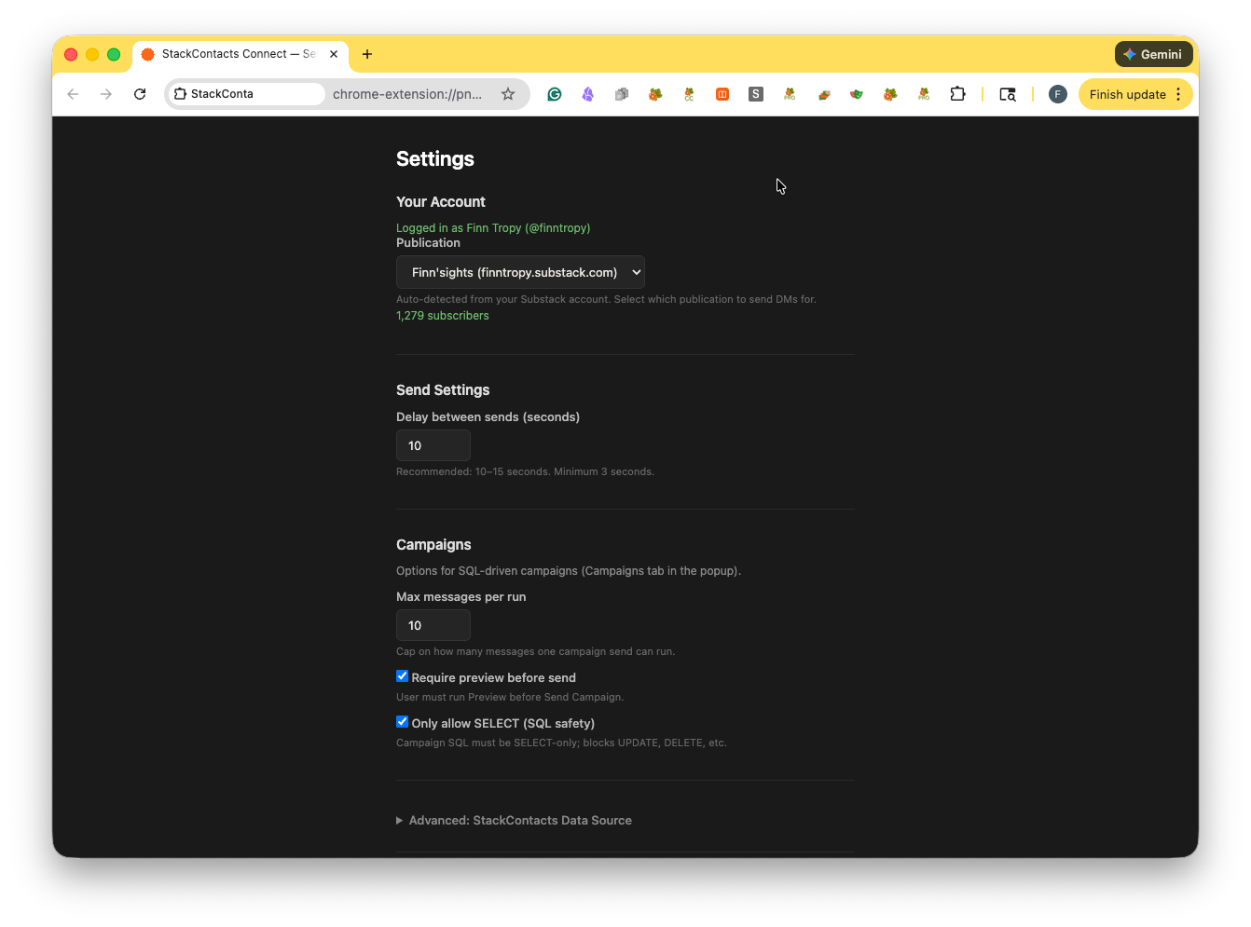Click Logged in as Finn Tropy text
Image resolution: width=1251 pixels, height=927 pixels.
493,227
